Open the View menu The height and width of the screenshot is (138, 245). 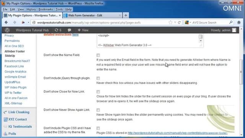pyautogui.click(x=20, y=9)
